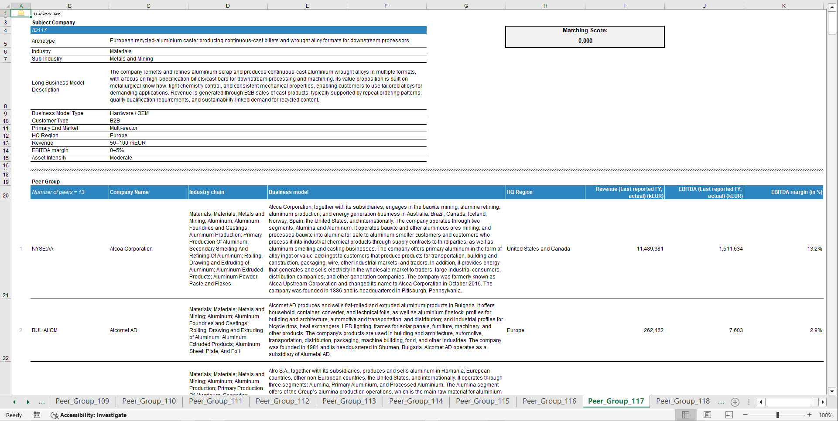Switch to Normal view in status bar
This screenshot has width=838, height=421.
tap(685, 415)
